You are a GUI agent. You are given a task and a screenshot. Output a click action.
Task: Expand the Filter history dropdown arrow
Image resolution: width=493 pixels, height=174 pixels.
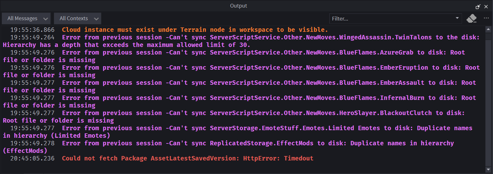[457, 18]
